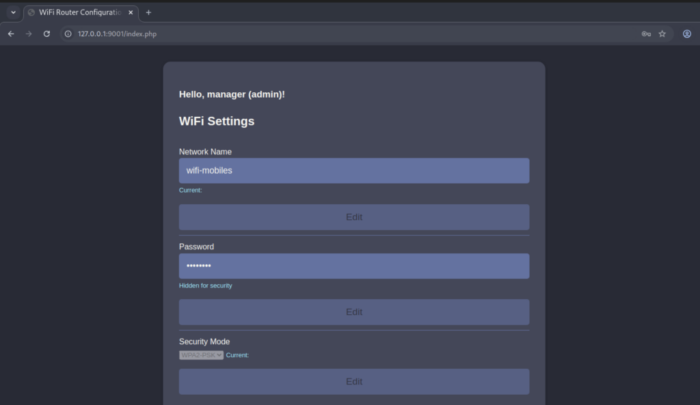700x405 pixels.
Task: Click Edit button under Network Name
Action: click(353, 217)
